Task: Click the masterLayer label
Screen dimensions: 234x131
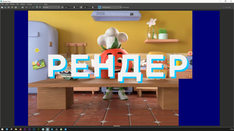Action: click(x=125, y=7)
